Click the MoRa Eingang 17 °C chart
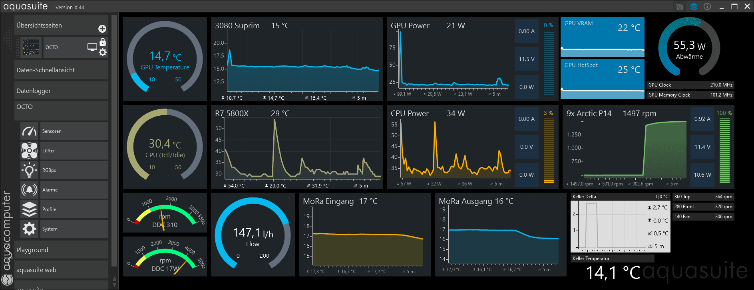 pyautogui.click(x=365, y=235)
